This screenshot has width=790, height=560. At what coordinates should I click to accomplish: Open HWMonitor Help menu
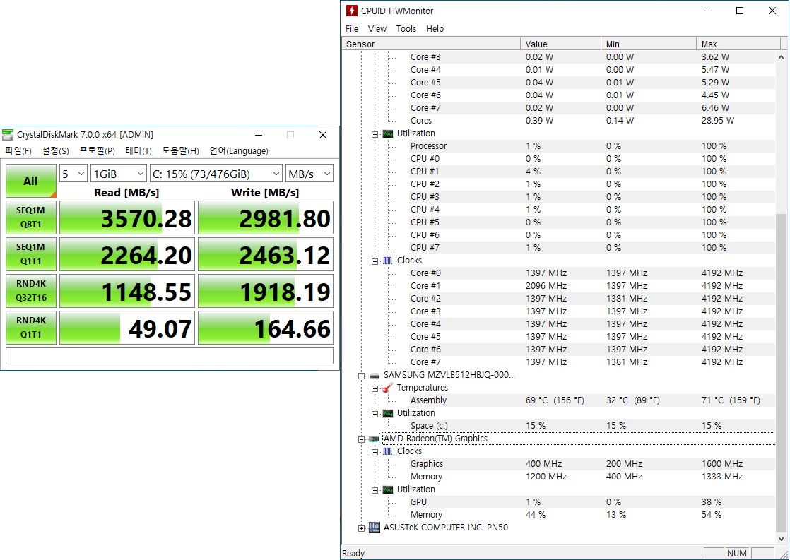coord(435,29)
